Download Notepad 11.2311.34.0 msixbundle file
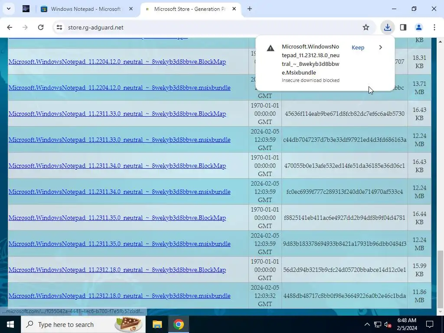Image resolution: width=444 pixels, height=333 pixels. pyautogui.click(x=120, y=192)
